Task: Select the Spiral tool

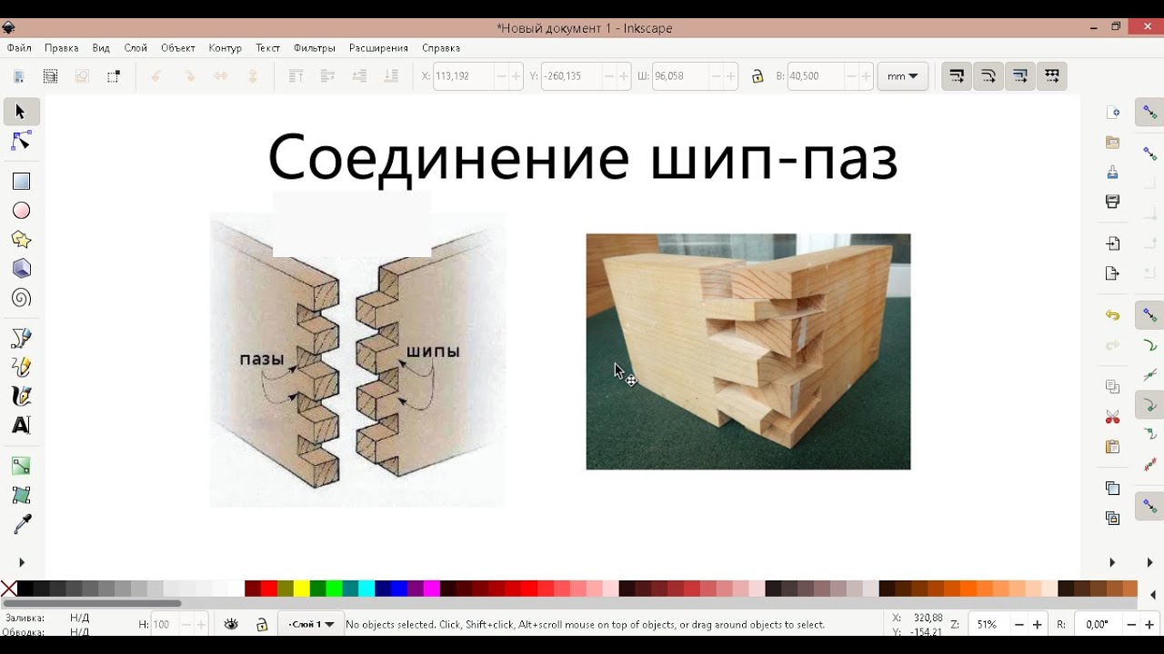Action: [21, 298]
